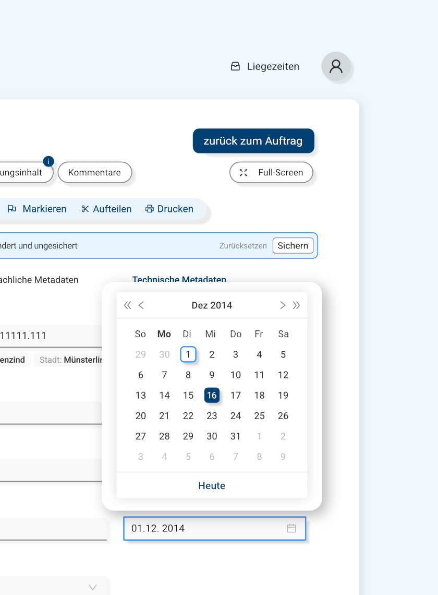
Task: Go to next year in calendar
Action: [296, 305]
